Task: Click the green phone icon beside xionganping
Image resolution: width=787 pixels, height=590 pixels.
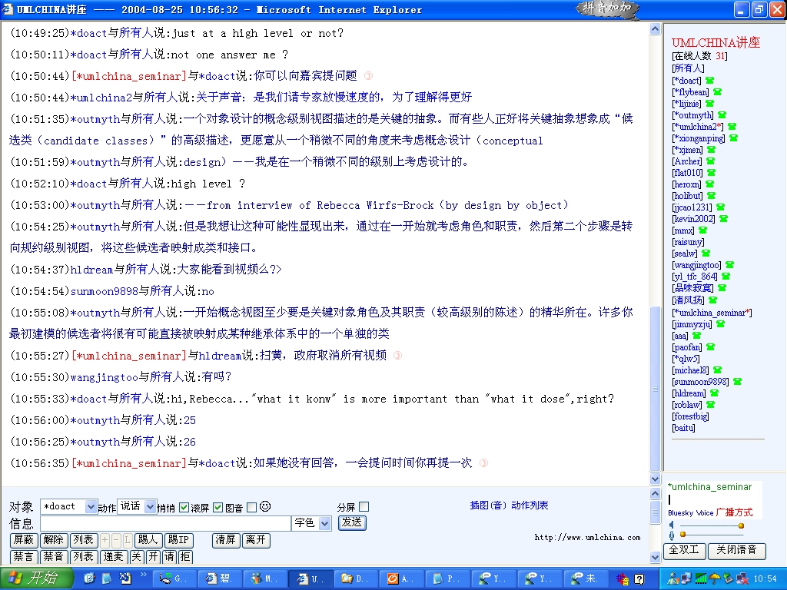Action: pyautogui.click(x=733, y=138)
